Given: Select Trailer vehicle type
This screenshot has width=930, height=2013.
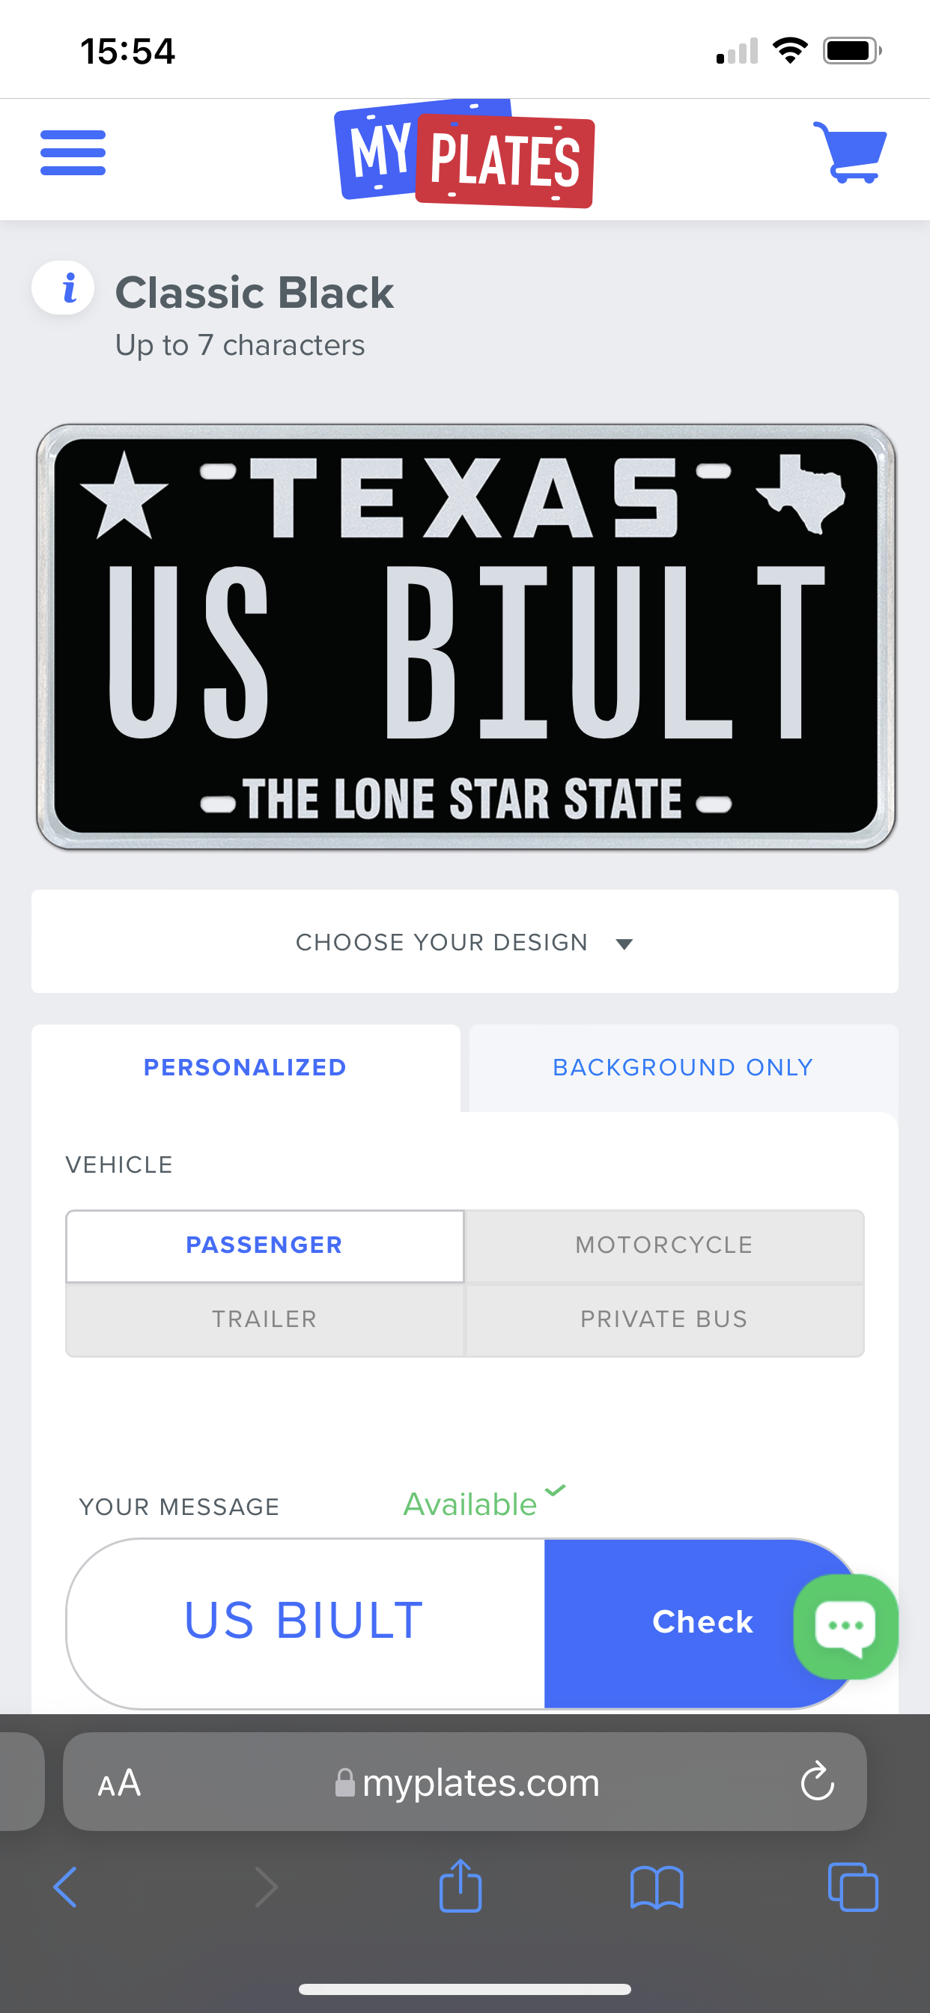Looking at the screenshot, I should (264, 1320).
